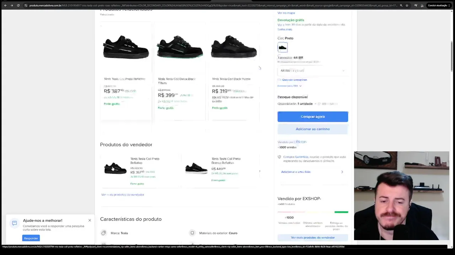Open Tênis Tesla Coil Preto Refletivo related product image
455x255 pixels.
tap(126, 47)
